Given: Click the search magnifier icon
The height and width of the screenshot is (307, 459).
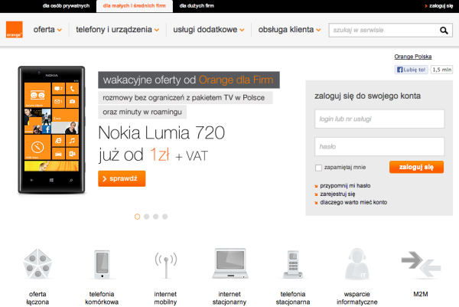Looking at the screenshot, I should point(444,31).
